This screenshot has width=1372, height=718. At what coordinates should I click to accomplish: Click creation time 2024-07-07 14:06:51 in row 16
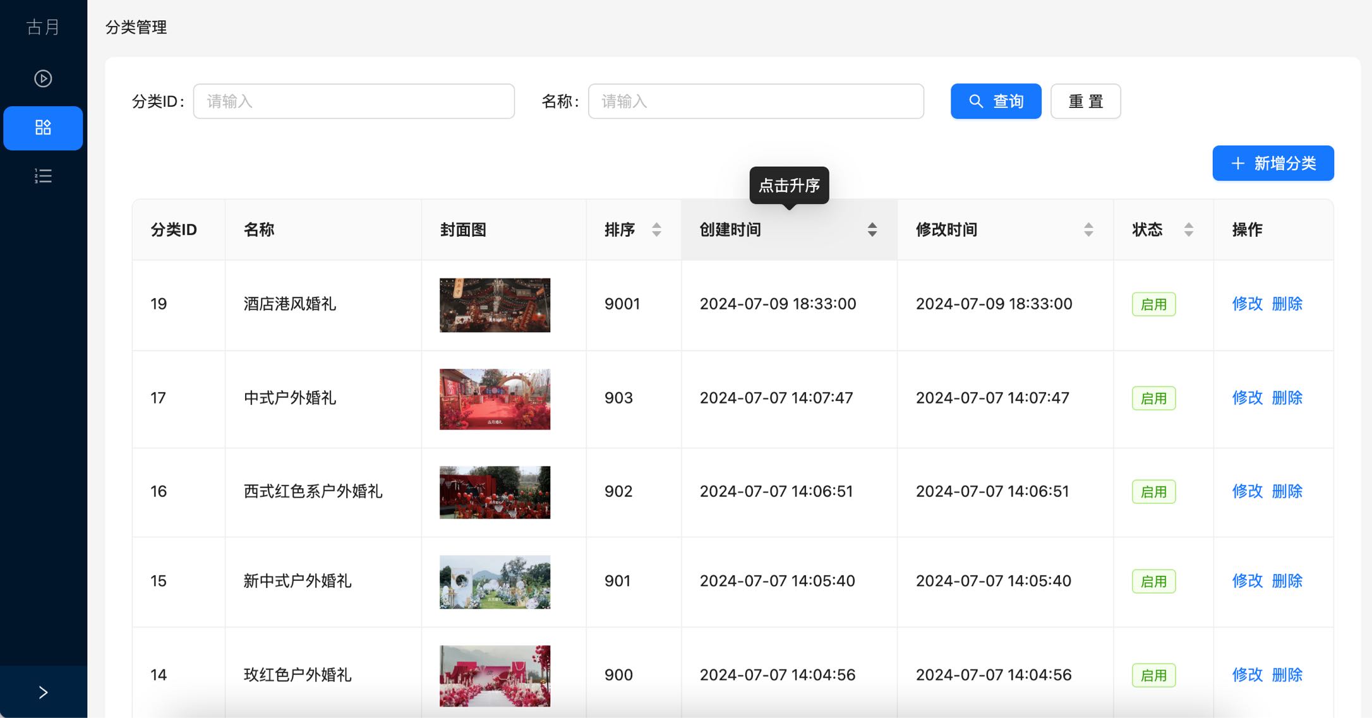[776, 491]
